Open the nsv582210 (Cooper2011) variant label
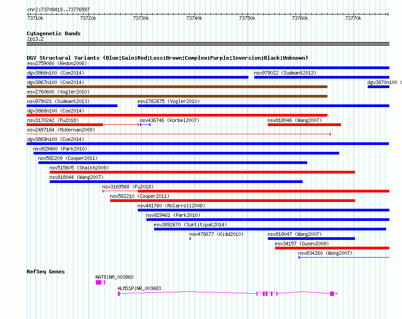Screen dimensions: 402x319 click(140, 196)
